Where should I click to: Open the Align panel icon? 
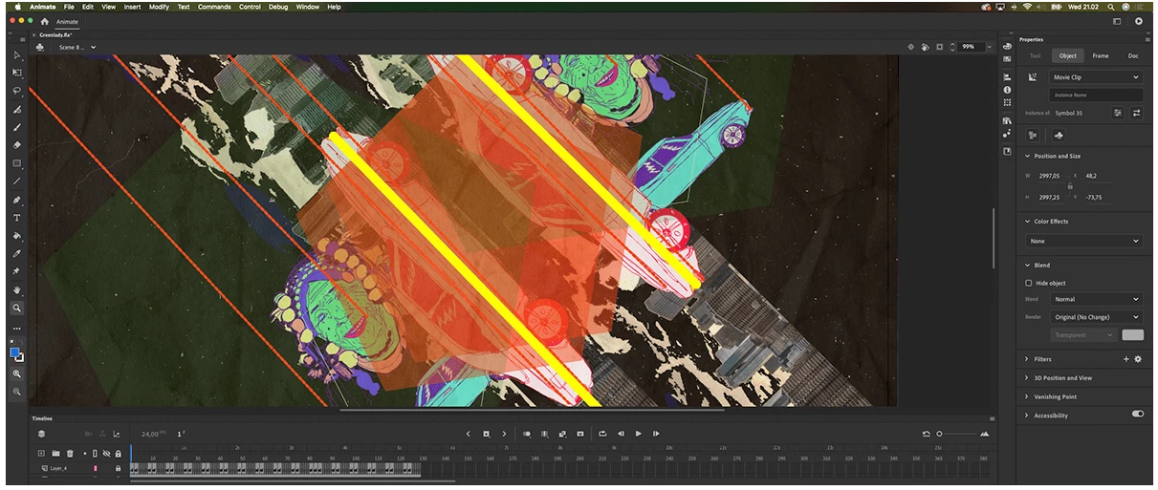pyautogui.click(x=1007, y=77)
